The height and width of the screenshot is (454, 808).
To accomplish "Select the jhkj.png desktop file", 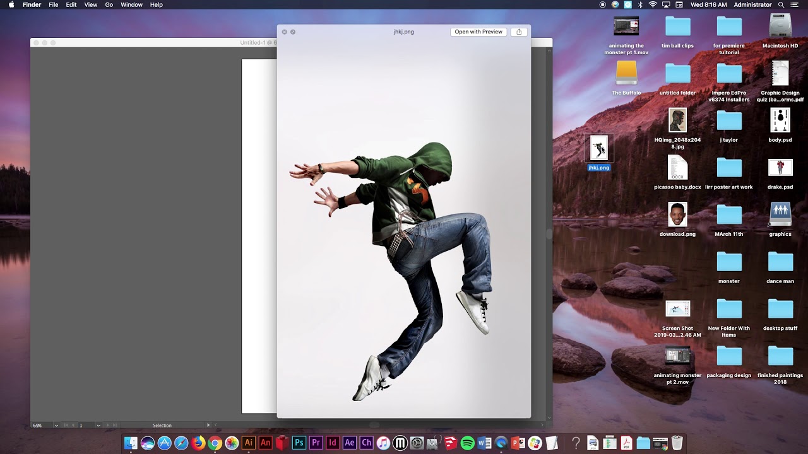I will point(598,153).
